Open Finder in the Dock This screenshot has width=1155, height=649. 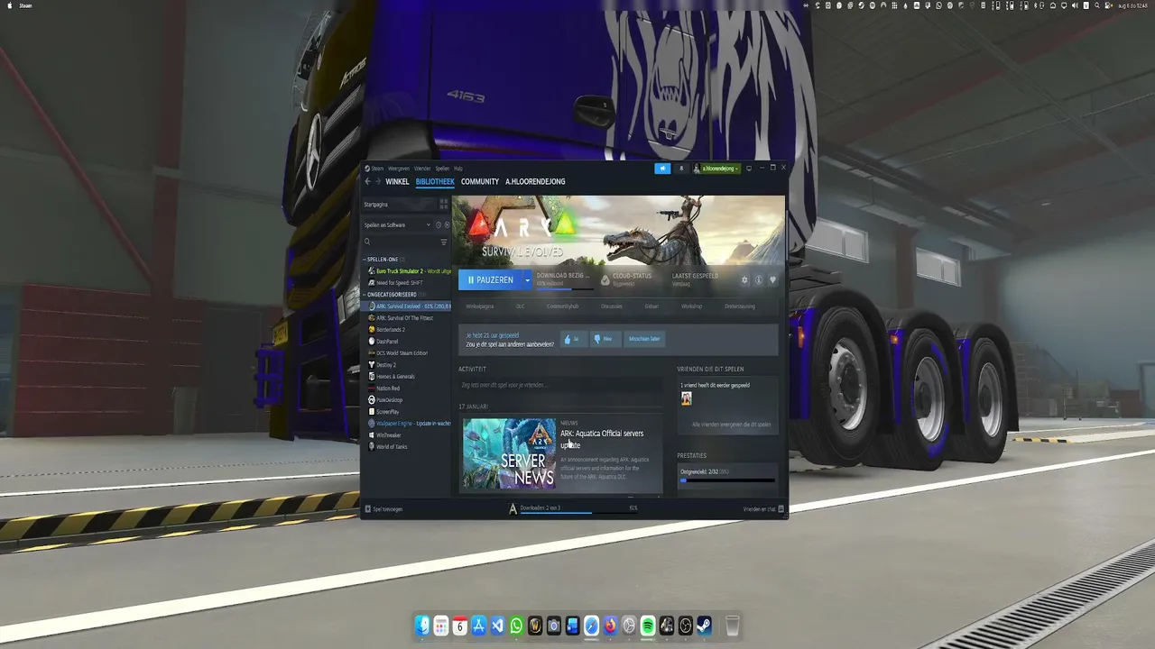pos(422,626)
